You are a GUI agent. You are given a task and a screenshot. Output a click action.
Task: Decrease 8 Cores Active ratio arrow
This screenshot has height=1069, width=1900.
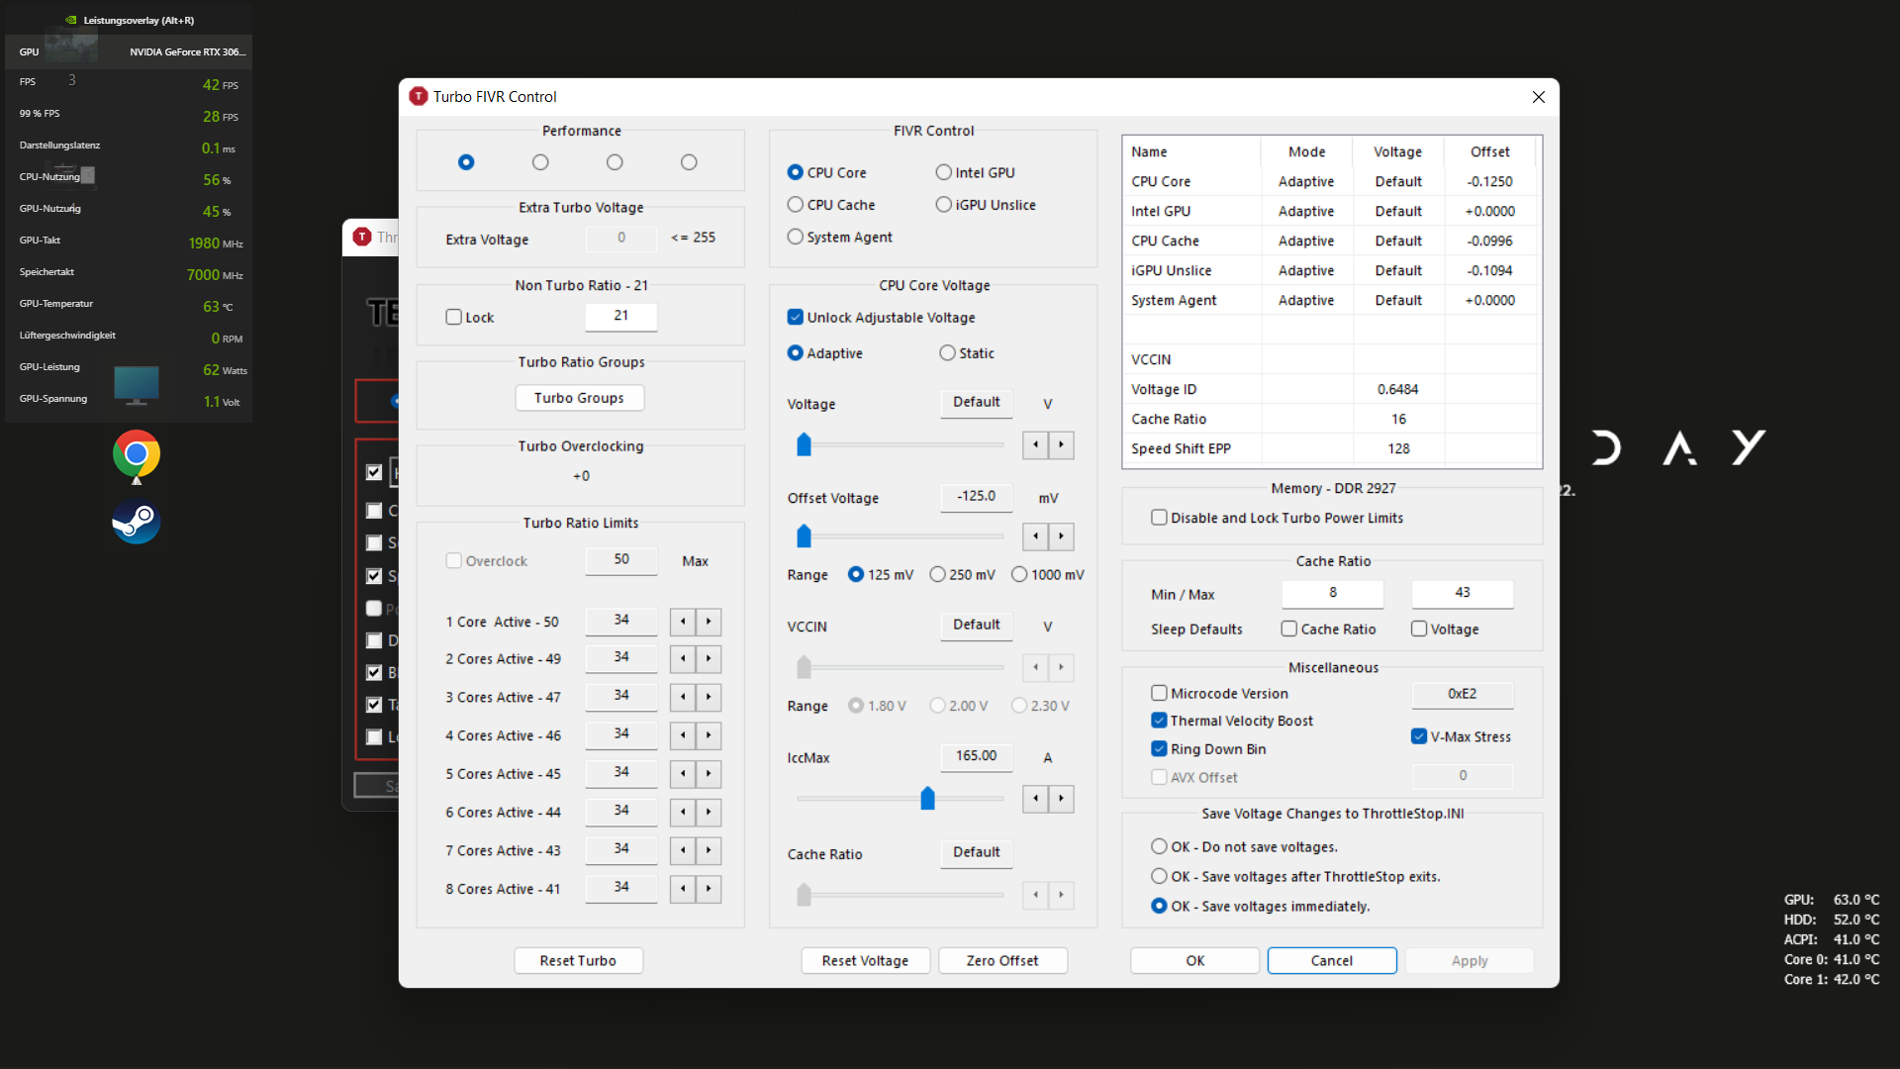[x=683, y=889]
